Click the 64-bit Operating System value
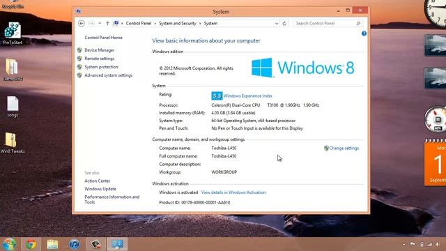Viewport: 446px width, 251px height. pyautogui.click(x=254, y=121)
